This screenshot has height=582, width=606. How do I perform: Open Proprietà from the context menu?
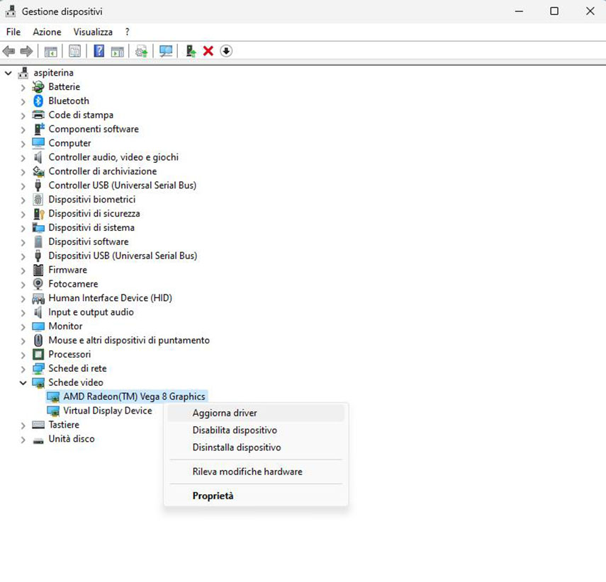point(213,496)
